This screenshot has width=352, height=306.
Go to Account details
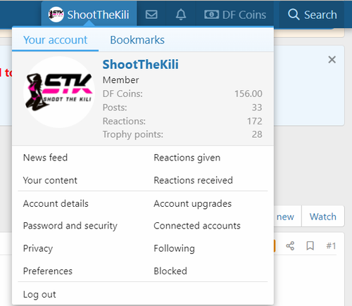[x=56, y=203]
